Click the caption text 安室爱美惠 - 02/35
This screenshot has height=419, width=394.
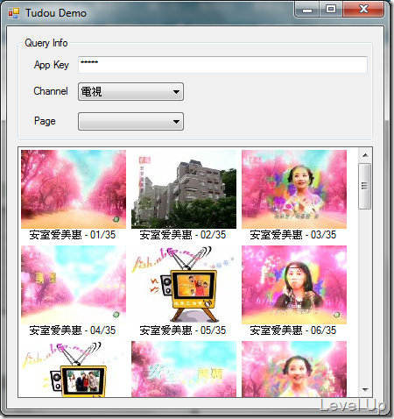[x=183, y=235]
